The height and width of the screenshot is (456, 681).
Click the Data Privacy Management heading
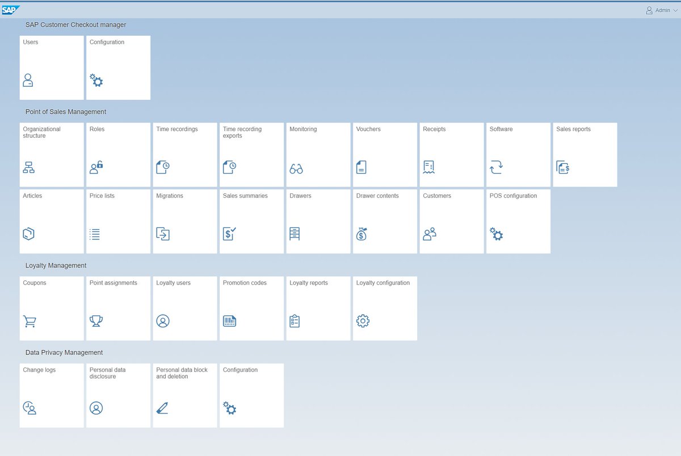click(x=64, y=352)
